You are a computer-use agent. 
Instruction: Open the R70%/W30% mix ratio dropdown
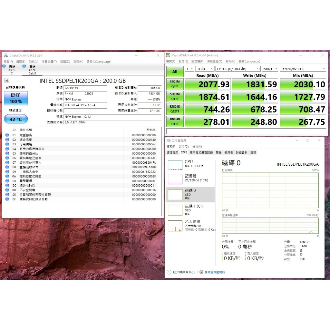point(303,69)
